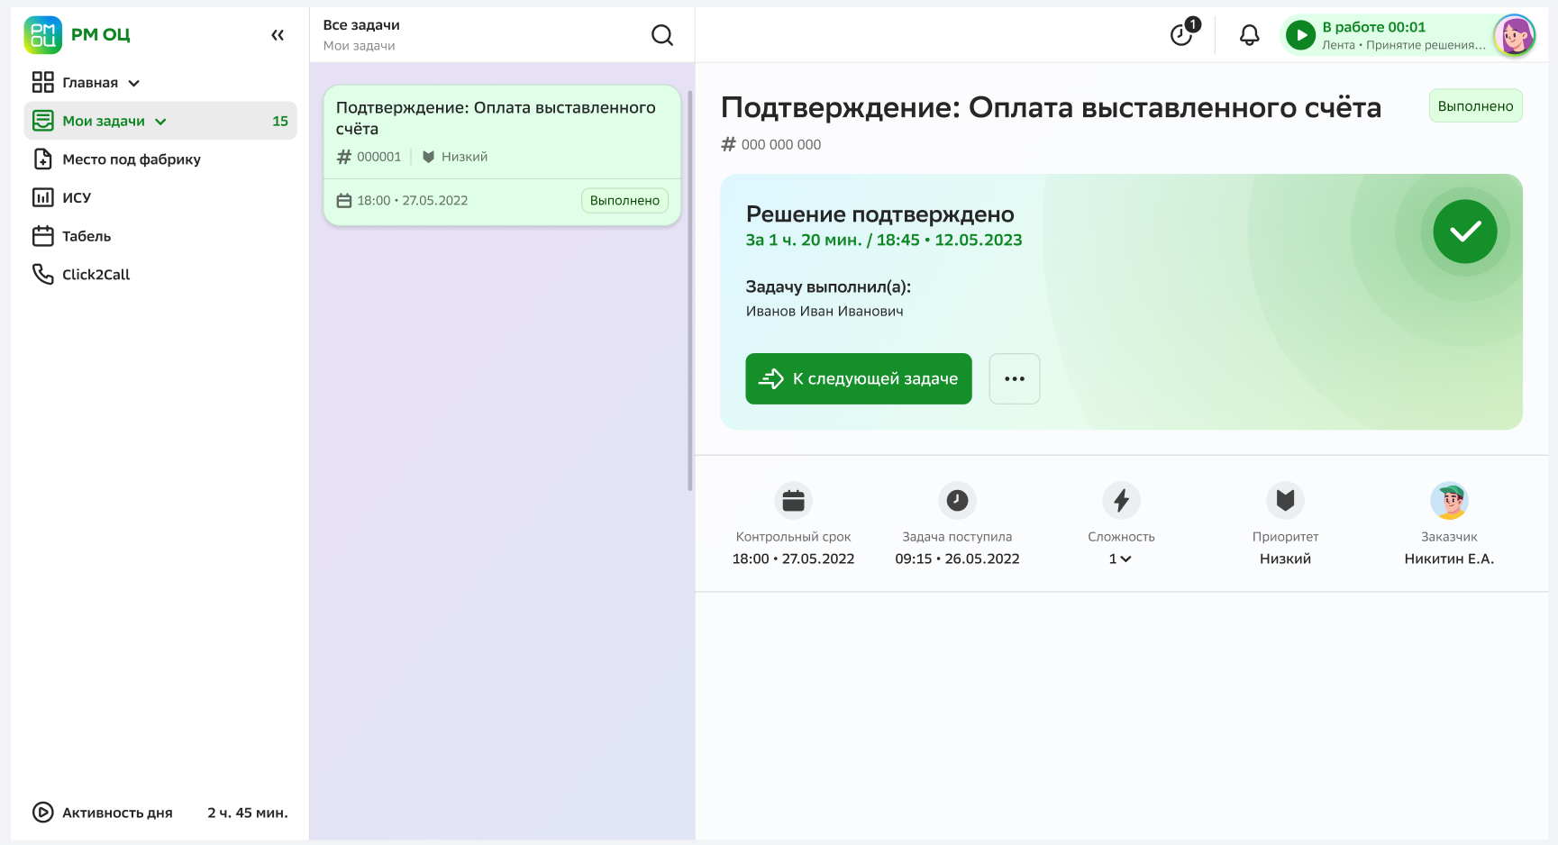
Task: Click the Контрольный срок calendar icon
Action: 793,501
